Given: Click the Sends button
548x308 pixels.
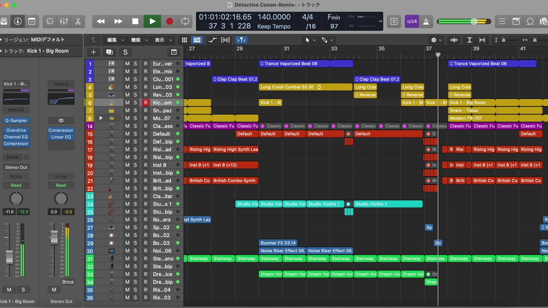Looking at the screenshot, I should (x=12, y=157).
